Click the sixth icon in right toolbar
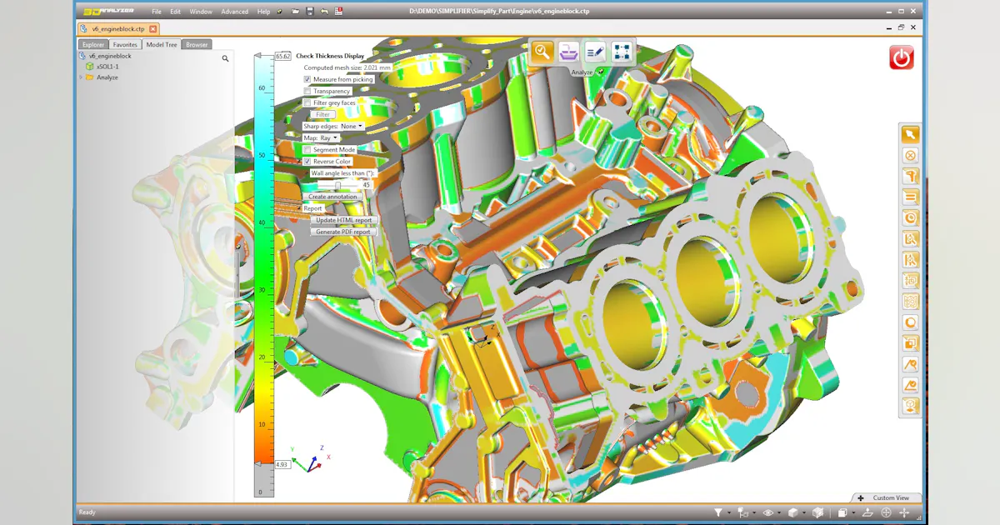The width and height of the screenshot is (1000, 525). [x=910, y=239]
